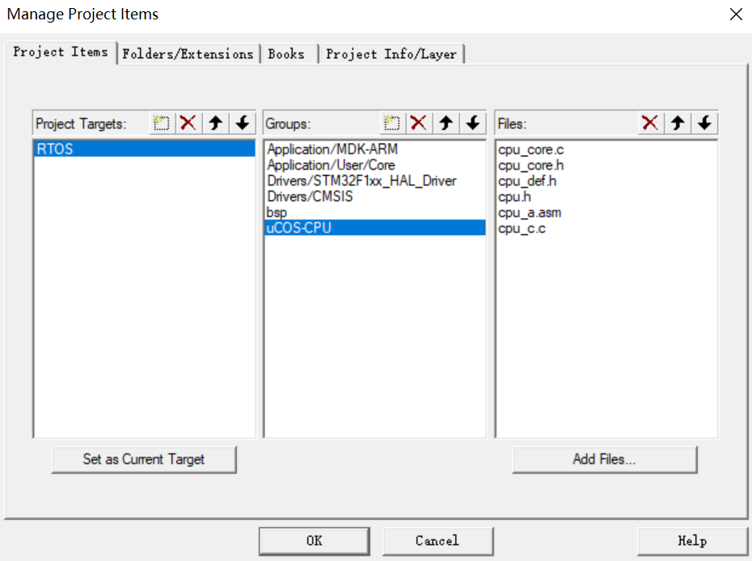
Task: Move selected file up
Action: click(x=677, y=123)
